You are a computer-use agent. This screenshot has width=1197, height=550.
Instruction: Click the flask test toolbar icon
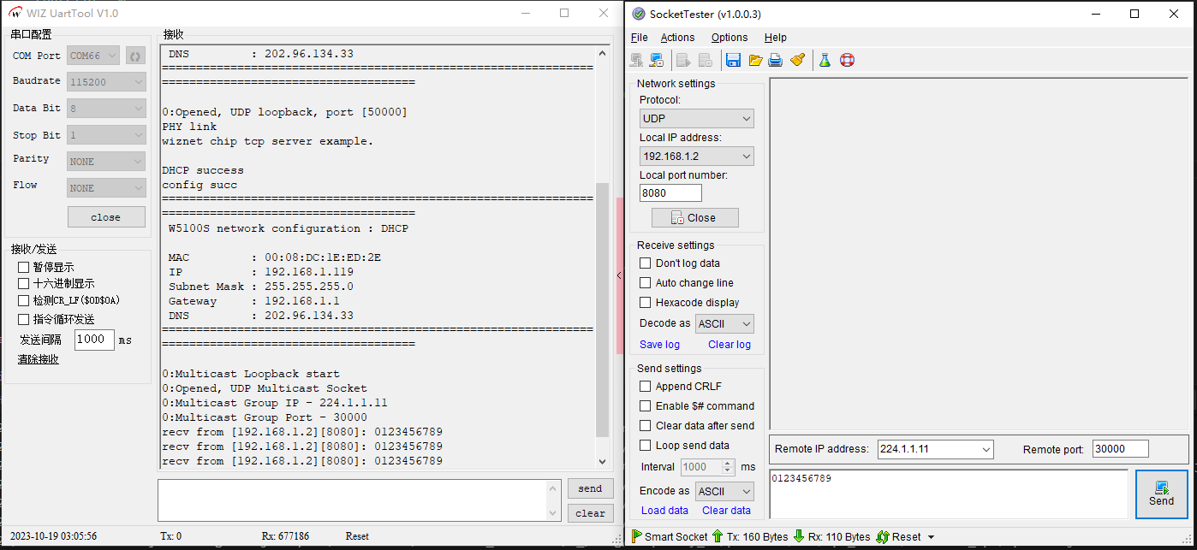click(825, 60)
